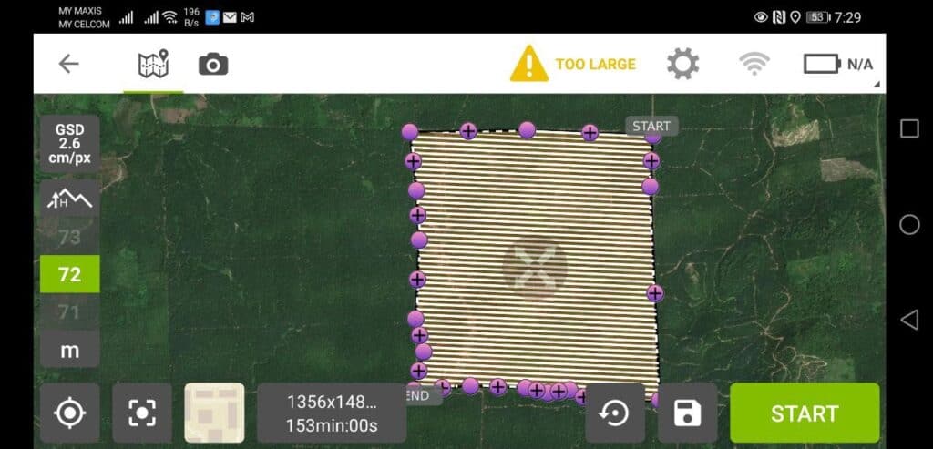Tap the TOO LARGE warning triangle

coord(529,64)
